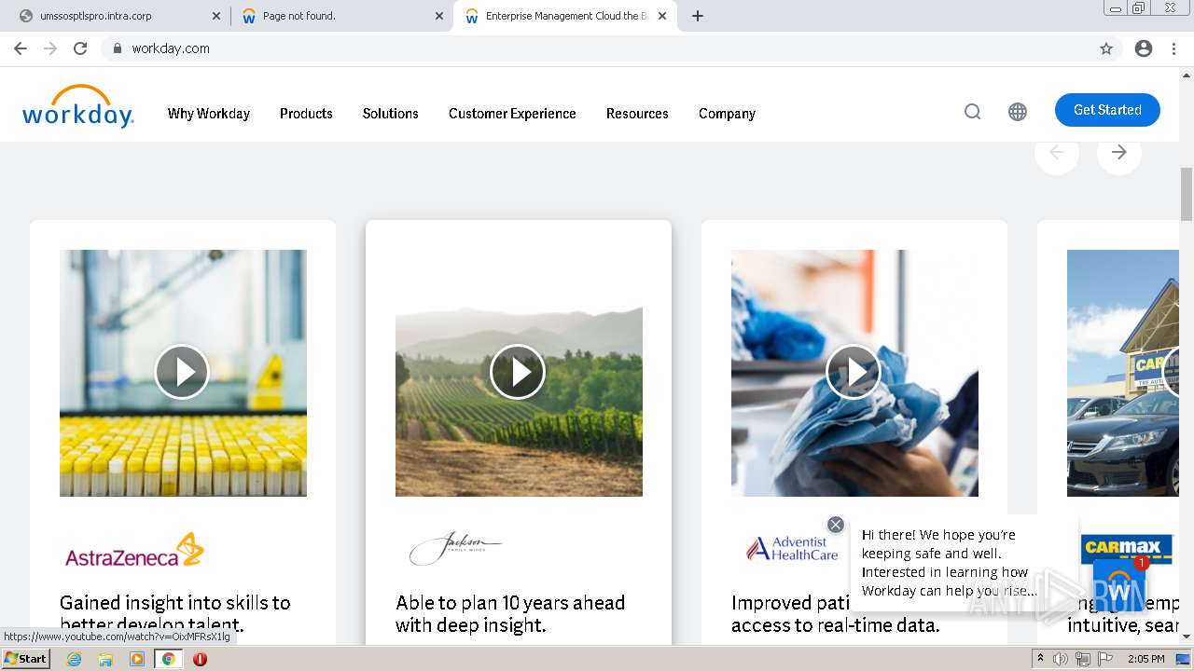
Task: Open the Windows Start menu
Action: pyautogui.click(x=25, y=658)
